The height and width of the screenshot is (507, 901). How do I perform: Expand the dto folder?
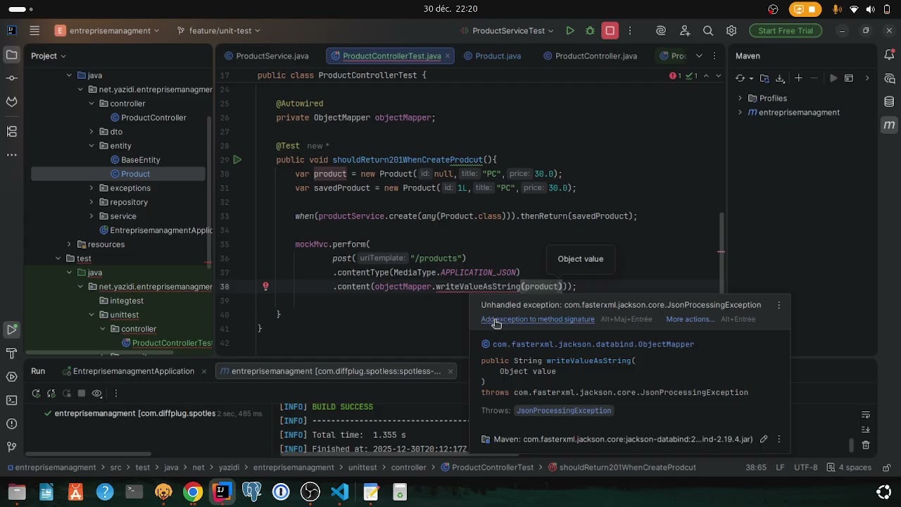pos(92,132)
